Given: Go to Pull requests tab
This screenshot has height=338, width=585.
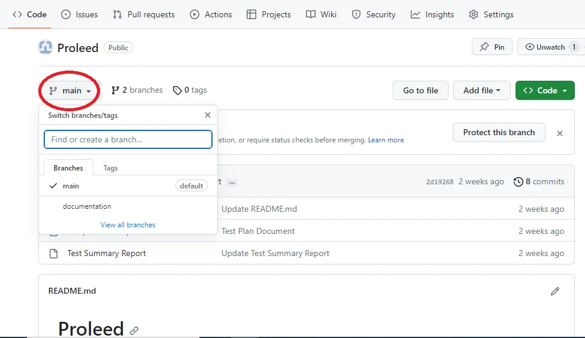Looking at the screenshot, I should 144,14.
